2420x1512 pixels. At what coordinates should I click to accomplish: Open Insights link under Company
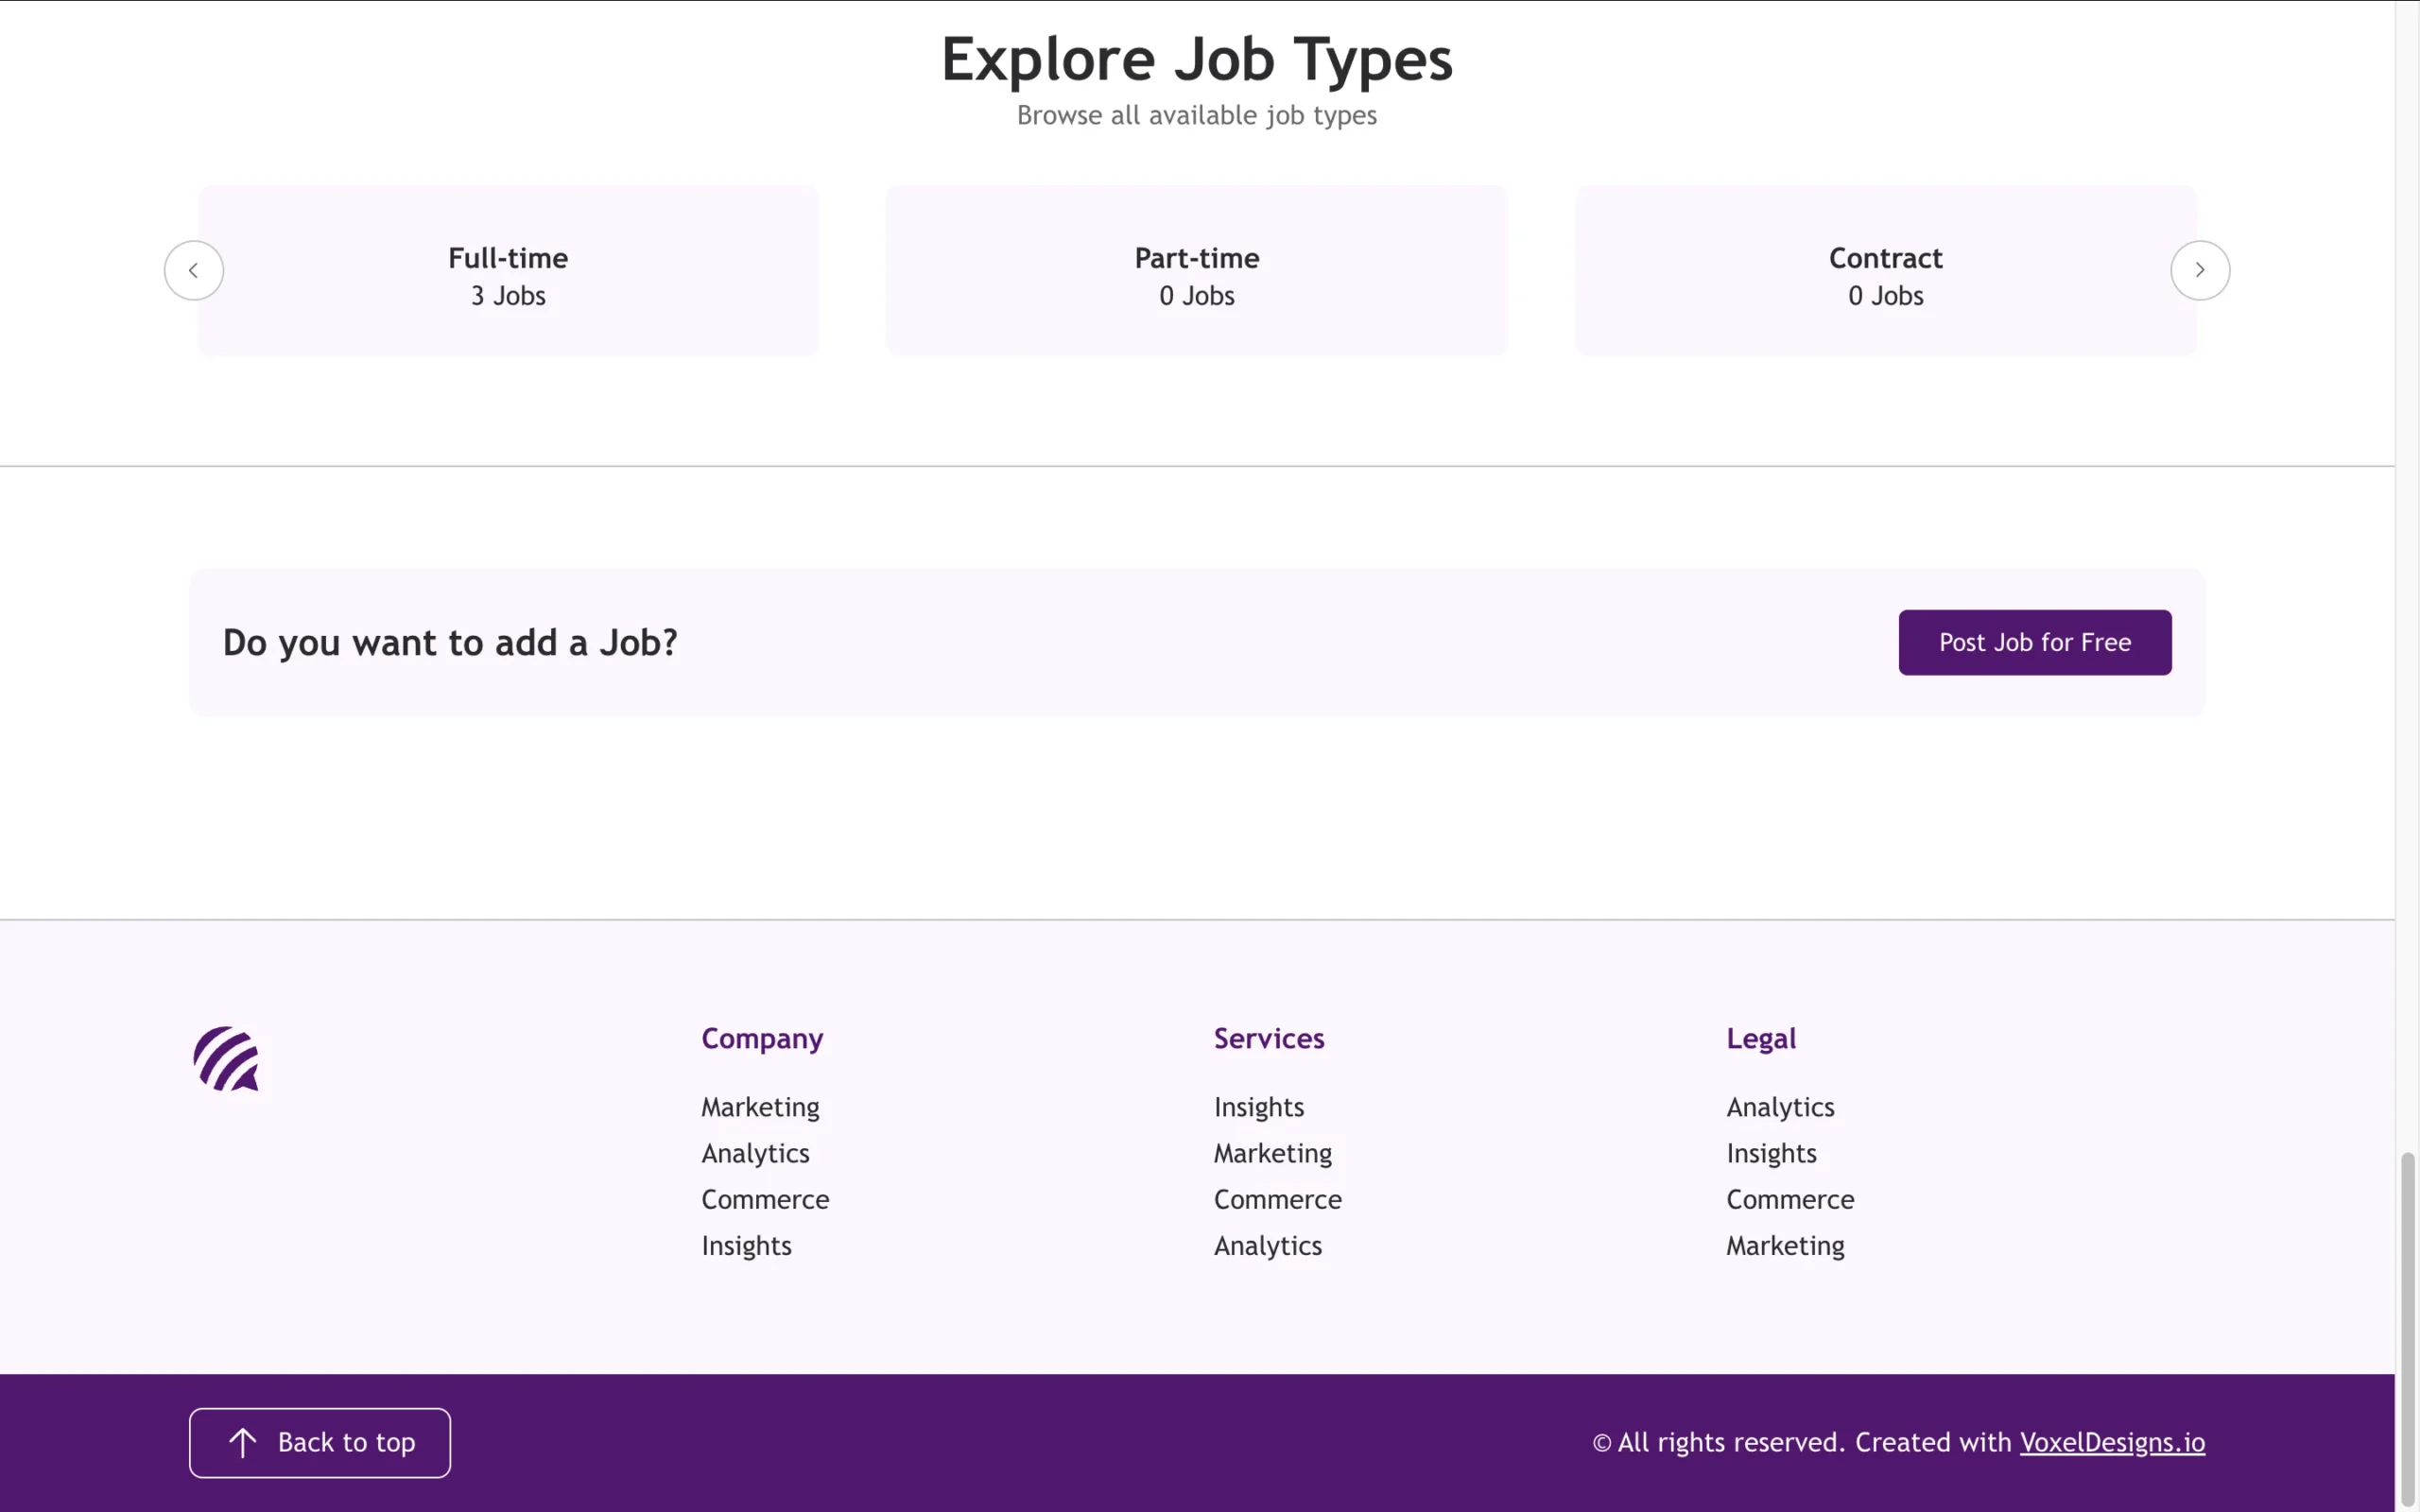coord(746,1245)
